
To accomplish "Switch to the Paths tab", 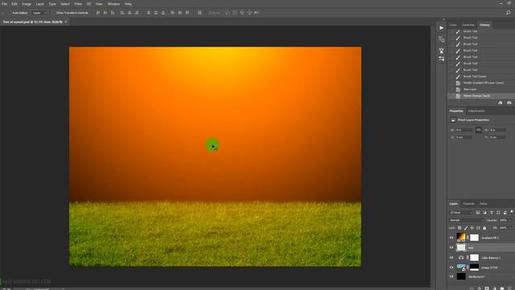I will click(484, 204).
